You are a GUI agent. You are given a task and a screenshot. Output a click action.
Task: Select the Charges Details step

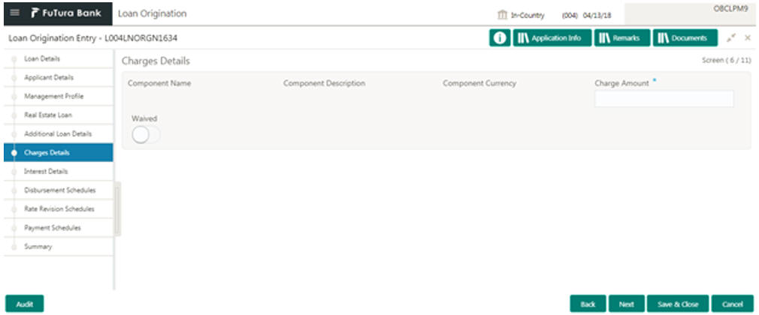59,153
